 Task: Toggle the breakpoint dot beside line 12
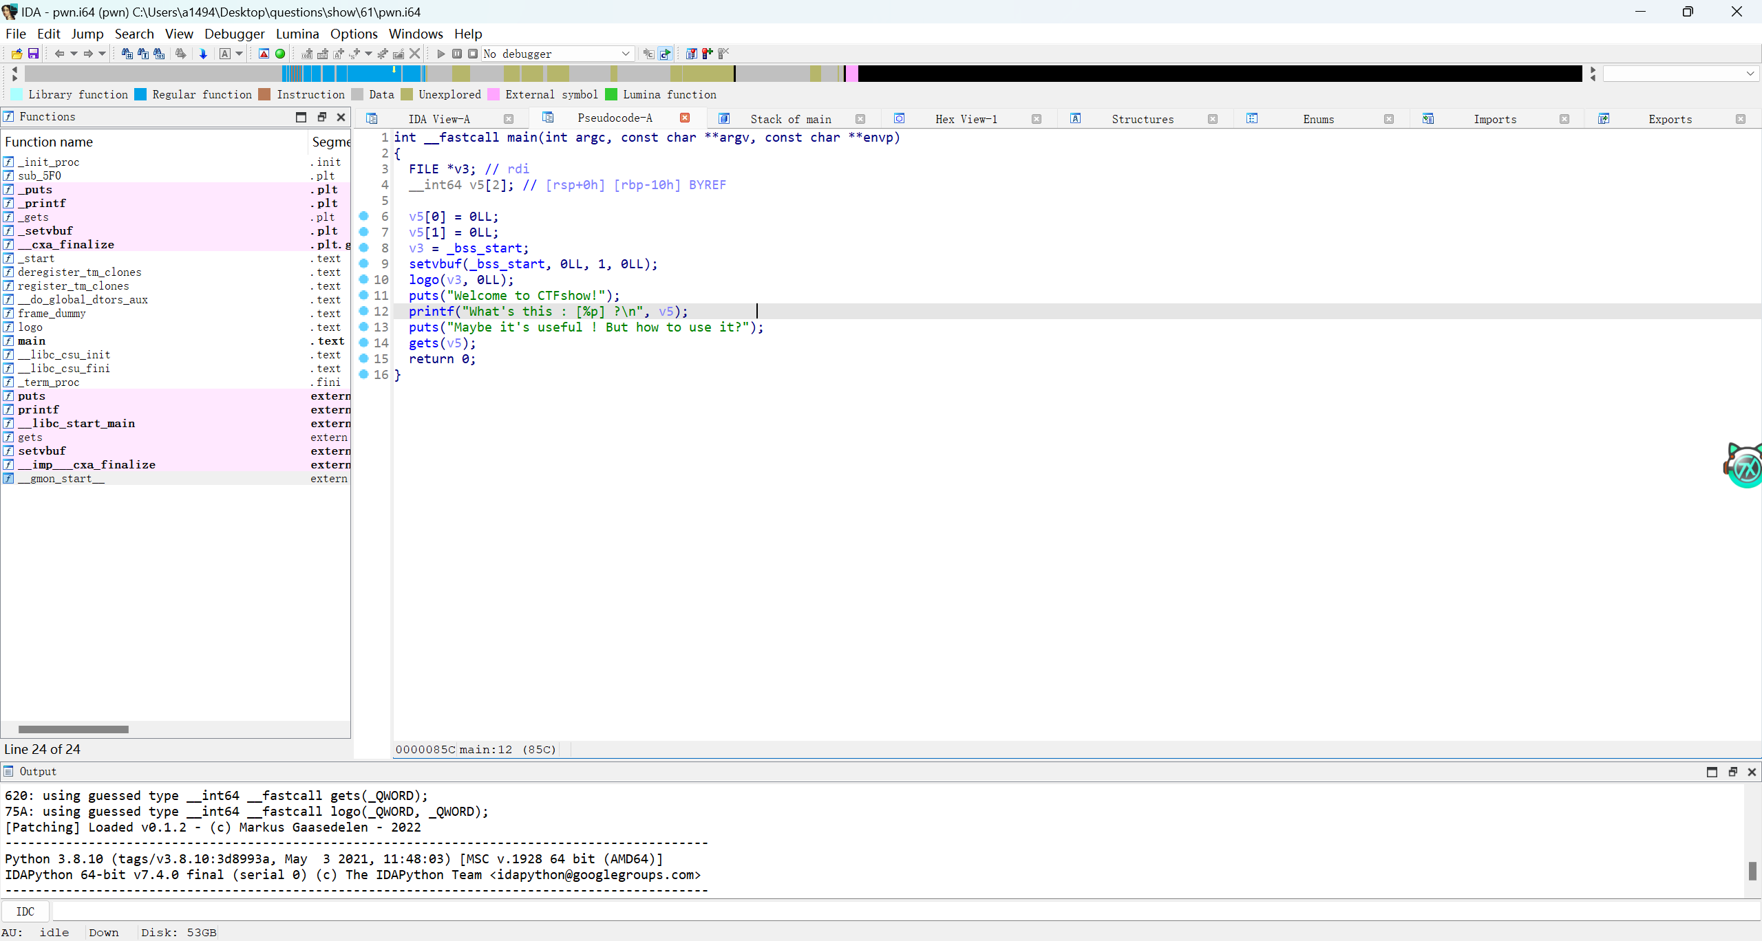click(363, 311)
